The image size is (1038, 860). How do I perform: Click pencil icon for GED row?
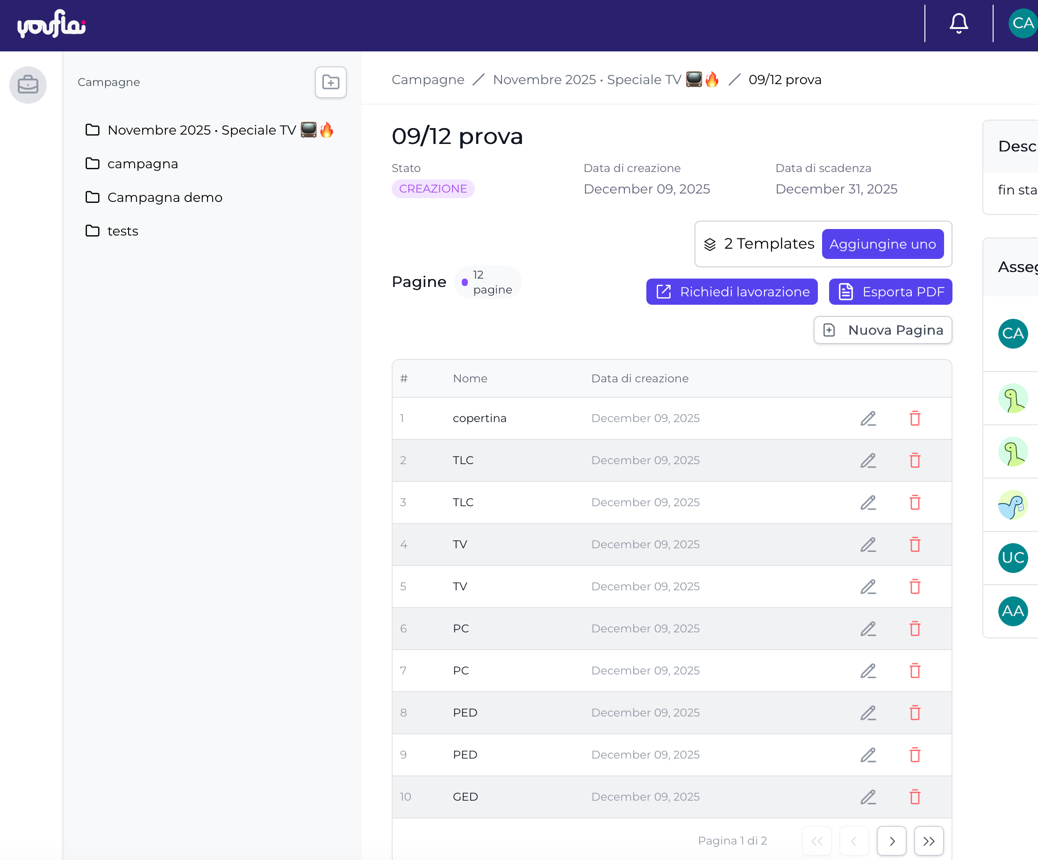(868, 797)
